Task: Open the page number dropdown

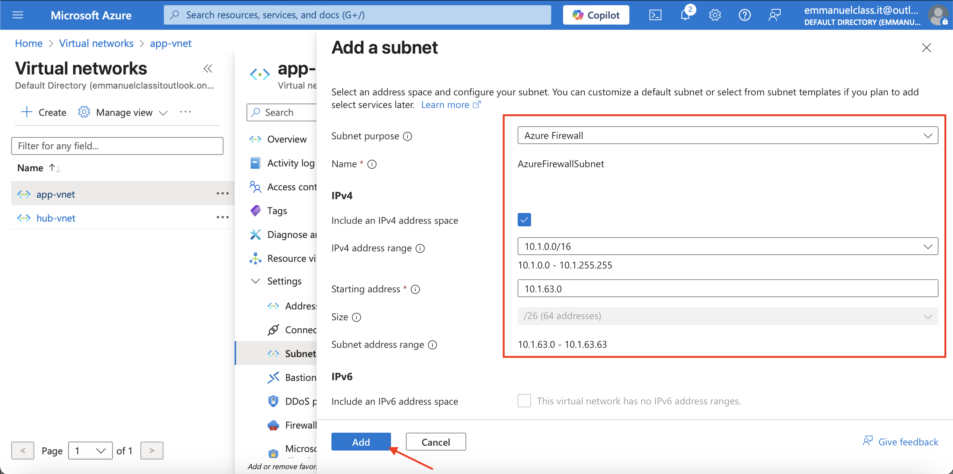Action: pos(90,451)
